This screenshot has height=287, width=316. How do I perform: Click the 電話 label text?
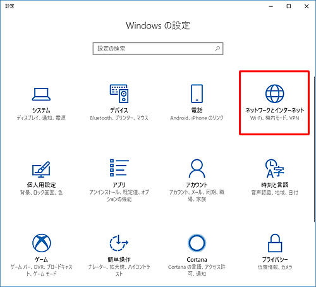point(197,110)
